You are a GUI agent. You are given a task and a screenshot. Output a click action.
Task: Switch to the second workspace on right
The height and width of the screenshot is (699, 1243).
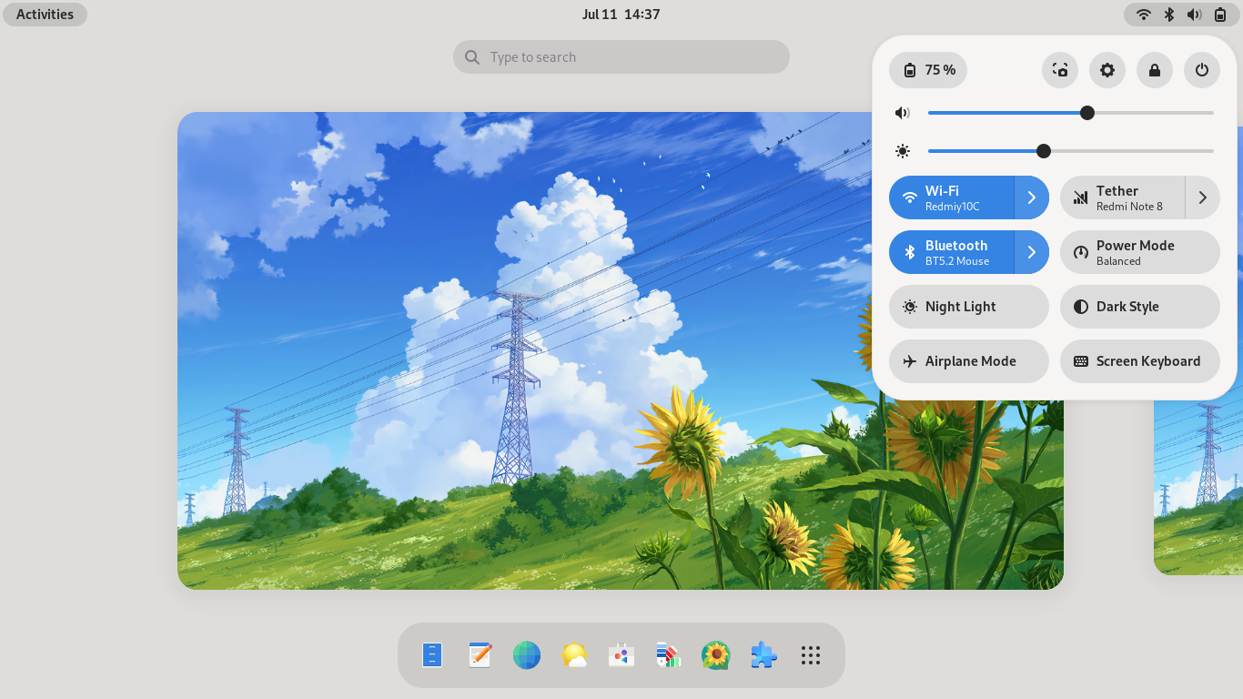[1198, 487]
